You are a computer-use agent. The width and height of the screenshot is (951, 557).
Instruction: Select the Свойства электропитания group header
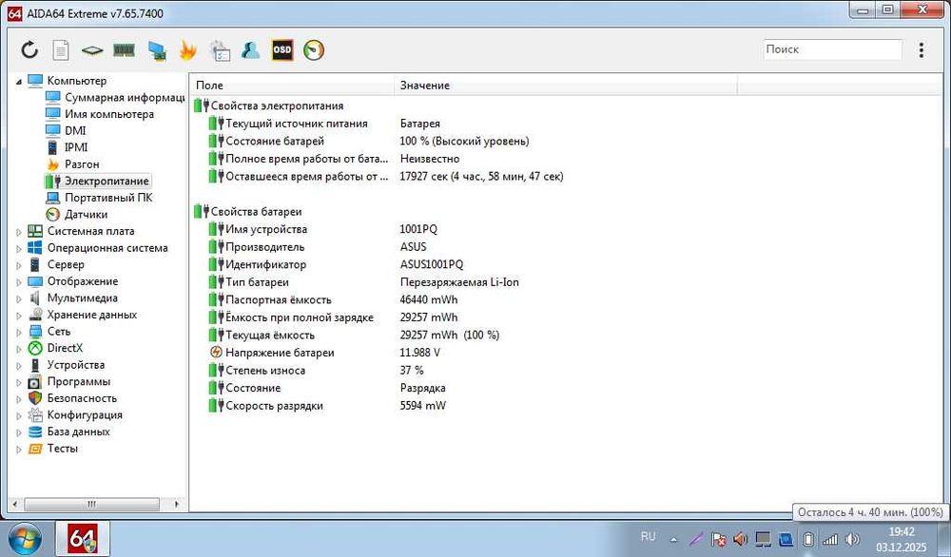[x=269, y=106]
